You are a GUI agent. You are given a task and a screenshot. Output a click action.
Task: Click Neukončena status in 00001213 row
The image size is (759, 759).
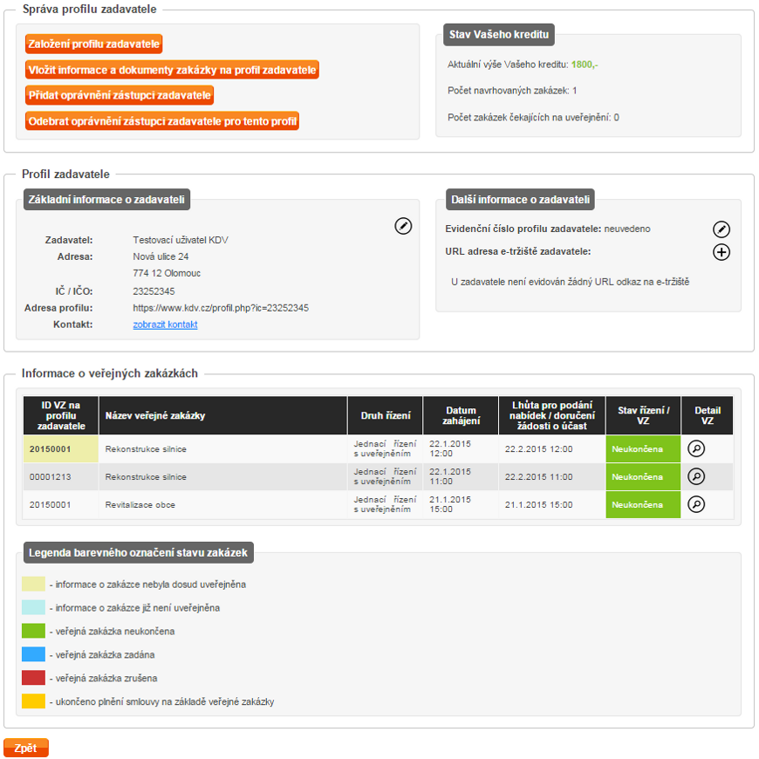[643, 477]
